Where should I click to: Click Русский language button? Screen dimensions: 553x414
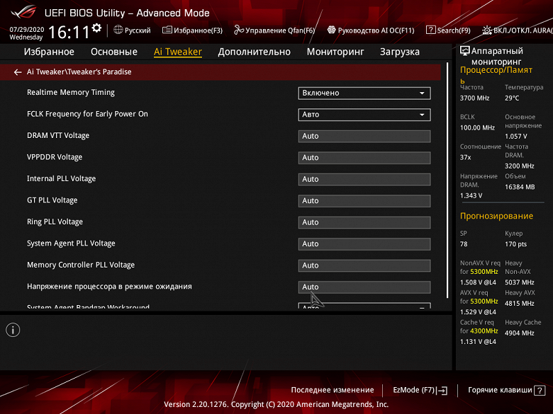point(133,30)
